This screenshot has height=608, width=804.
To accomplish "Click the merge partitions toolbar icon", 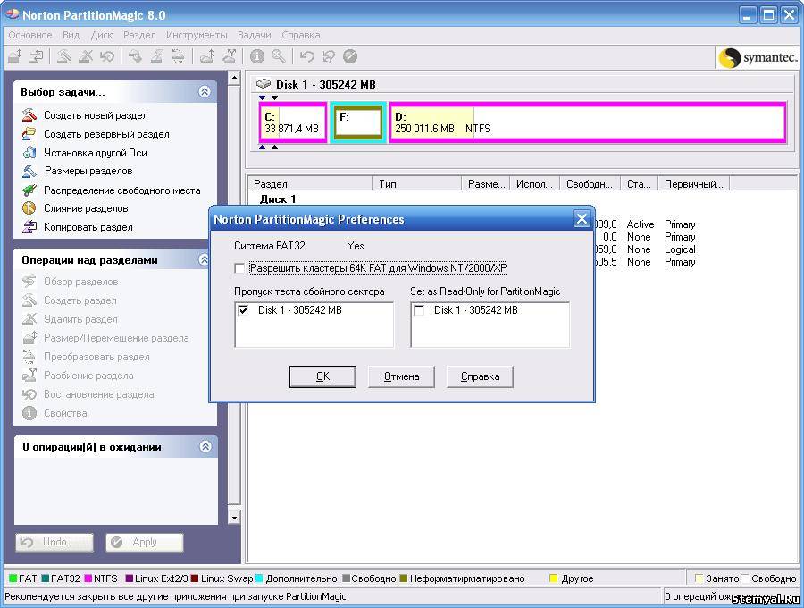I will pyautogui.click(x=207, y=56).
